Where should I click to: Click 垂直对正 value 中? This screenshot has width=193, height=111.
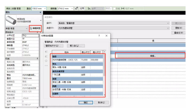(x=30, y=39)
